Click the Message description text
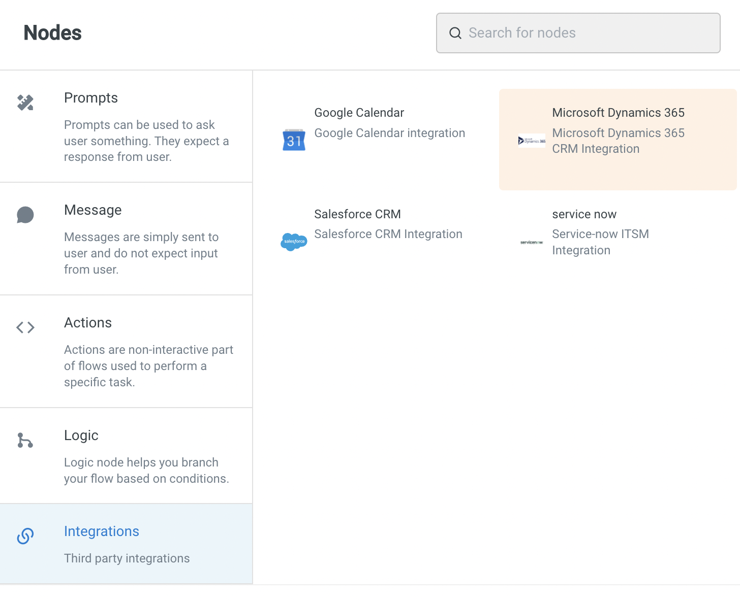The height and width of the screenshot is (601, 740). click(141, 253)
